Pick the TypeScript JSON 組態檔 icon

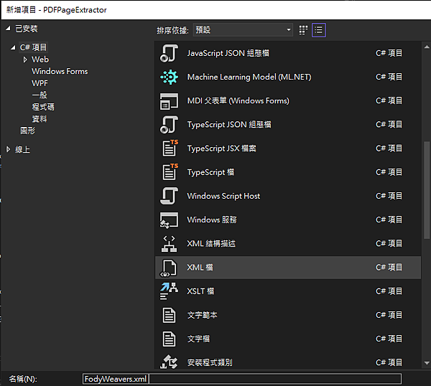[169, 125]
